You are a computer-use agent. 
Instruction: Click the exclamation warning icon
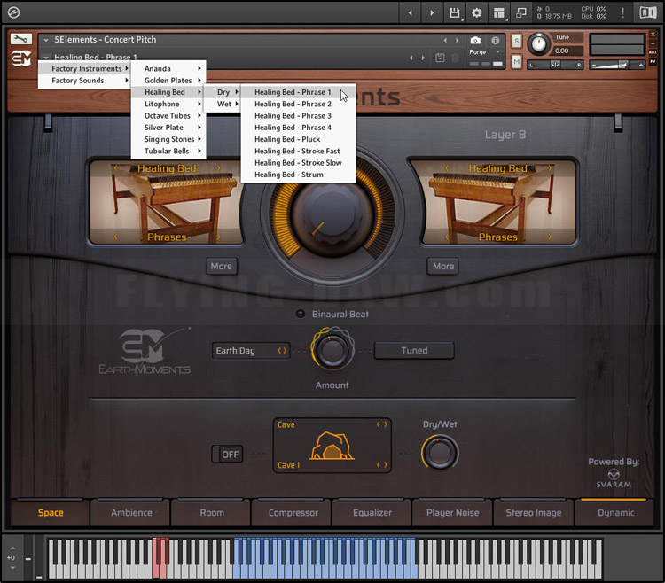tap(622, 12)
